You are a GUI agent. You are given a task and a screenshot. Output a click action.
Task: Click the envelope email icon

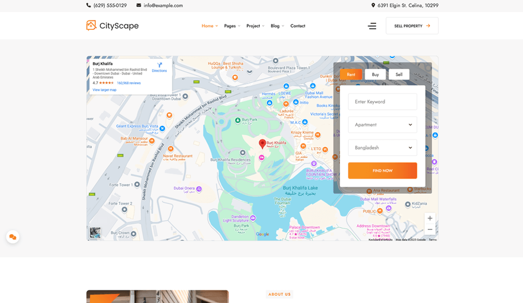pos(139,5)
